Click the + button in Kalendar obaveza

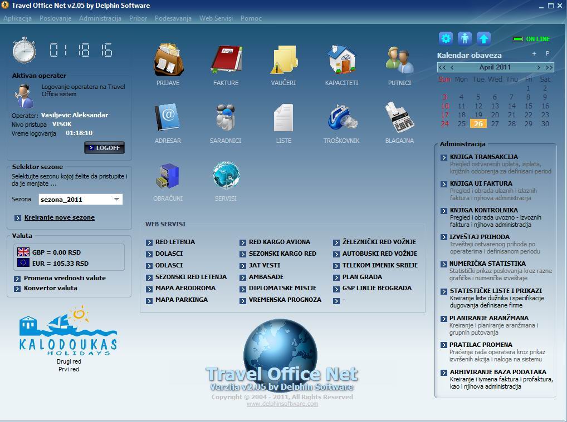coord(534,54)
